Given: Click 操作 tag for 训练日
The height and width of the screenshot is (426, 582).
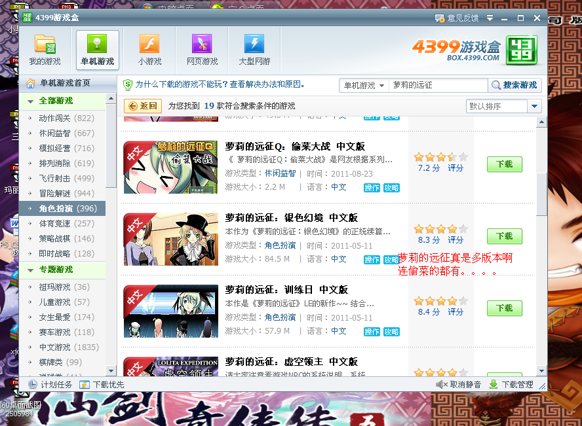Looking at the screenshot, I should point(372,332).
